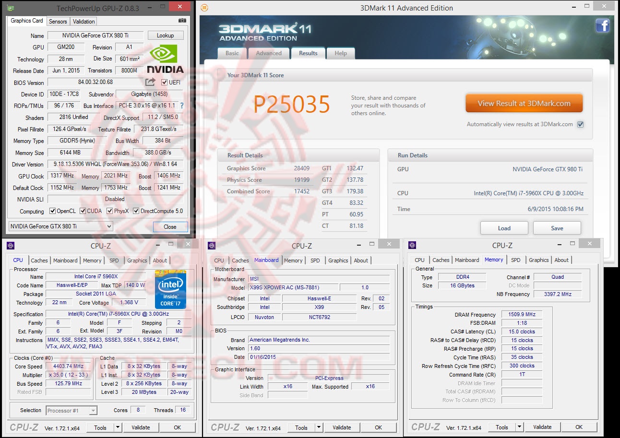Toggle the OpenCL checkbox

pos(53,211)
